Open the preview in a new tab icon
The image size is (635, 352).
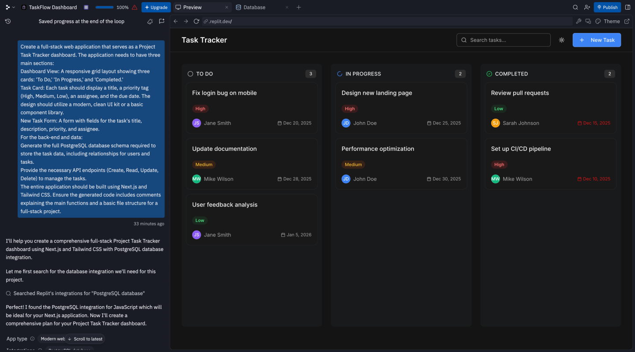628,21
